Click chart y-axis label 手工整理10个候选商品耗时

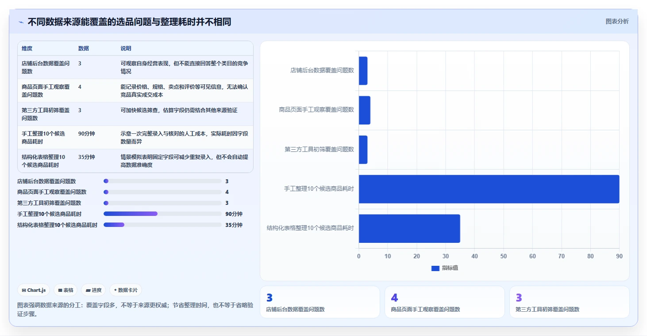(x=319, y=189)
